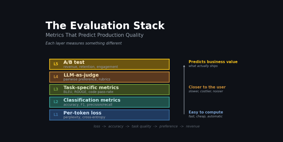The width and height of the screenshot is (283, 142).
Task: Click 'BLEU, ROUGE, code pass-rate' subtext
Action: [88, 92]
